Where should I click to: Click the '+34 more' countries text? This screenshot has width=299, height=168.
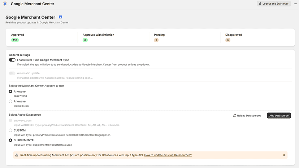[114, 125]
